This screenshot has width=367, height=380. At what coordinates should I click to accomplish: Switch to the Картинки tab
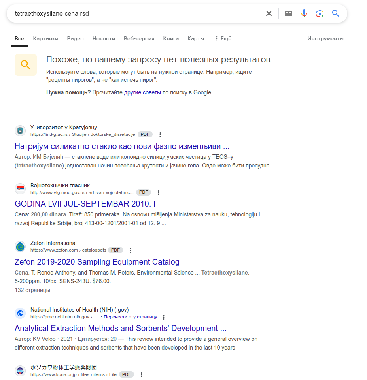point(45,39)
